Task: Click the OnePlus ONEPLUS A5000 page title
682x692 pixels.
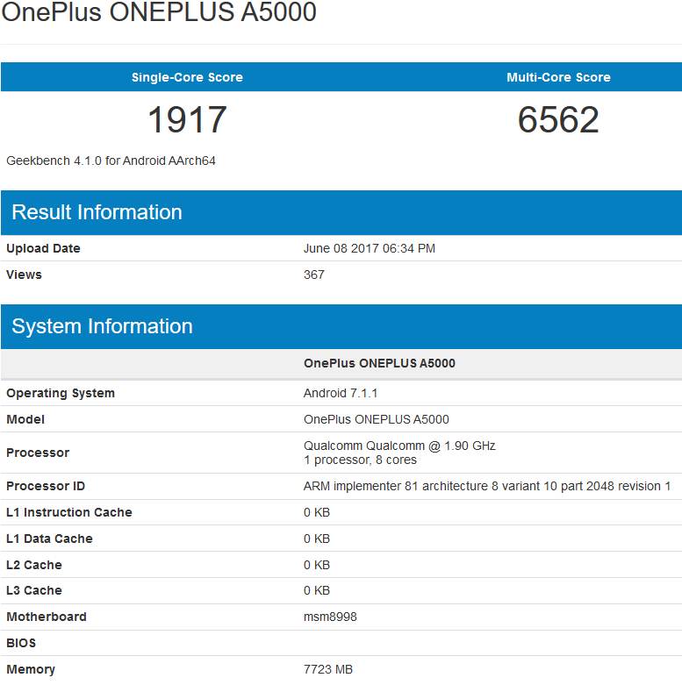Action: pos(159,13)
